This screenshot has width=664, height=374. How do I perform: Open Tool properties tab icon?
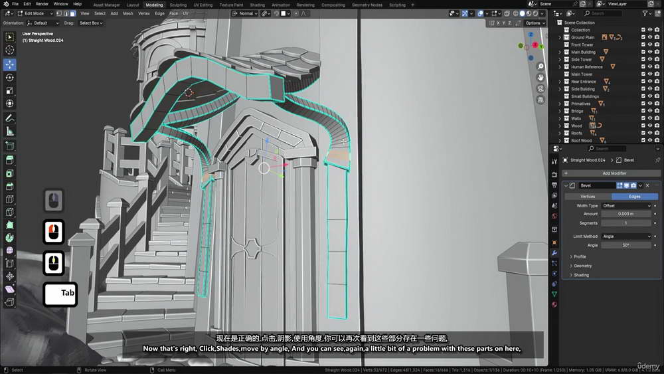tap(554, 161)
